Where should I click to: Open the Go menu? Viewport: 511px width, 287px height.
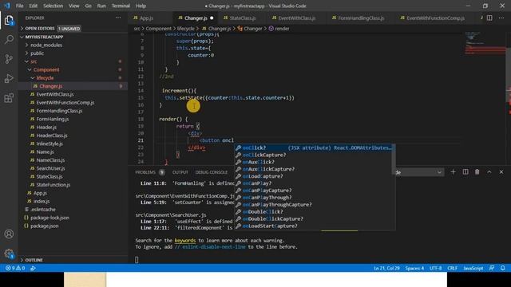tap(88, 6)
